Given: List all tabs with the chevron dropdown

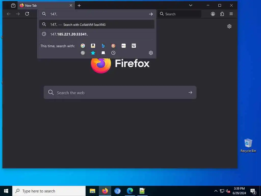Looking at the screenshot, I should (x=191, y=5).
